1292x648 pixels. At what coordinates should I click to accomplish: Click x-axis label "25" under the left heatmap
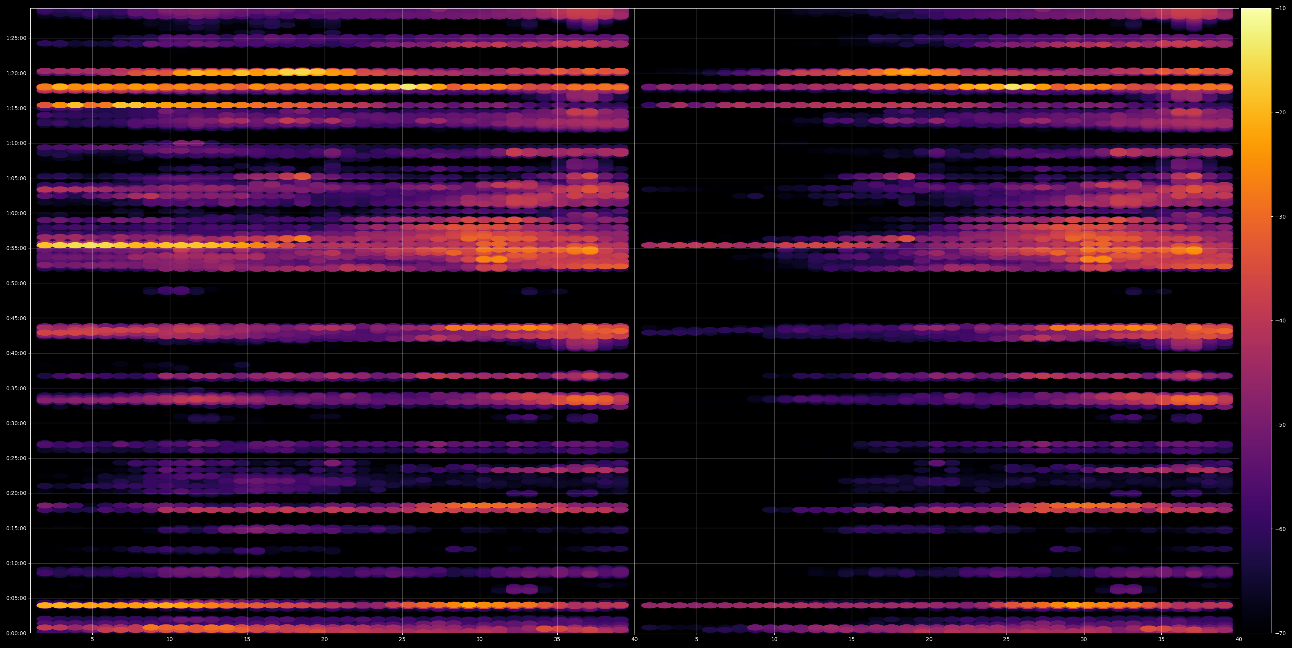coord(402,639)
